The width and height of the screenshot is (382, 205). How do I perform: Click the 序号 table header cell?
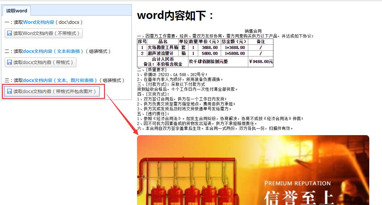pos(142,42)
